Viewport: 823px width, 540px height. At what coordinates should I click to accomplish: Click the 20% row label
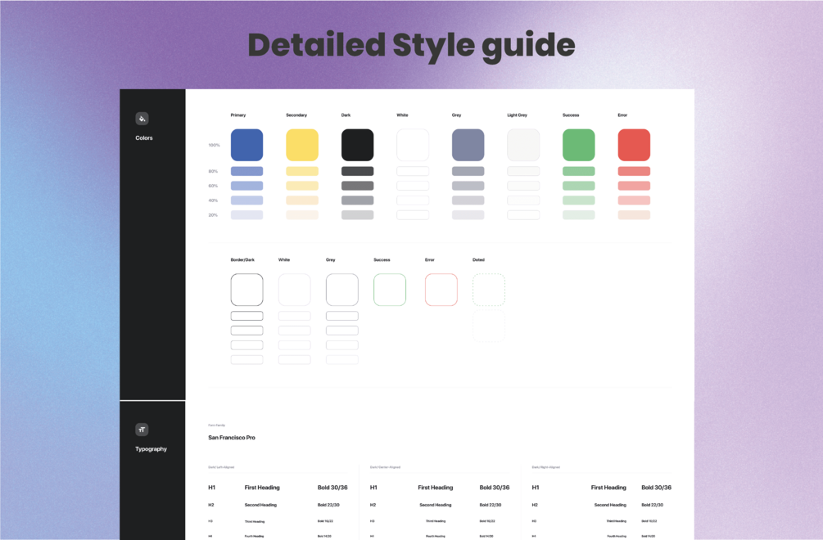[x=213, y=215]
